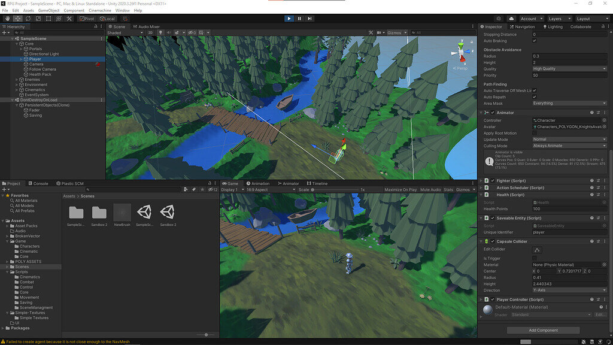Open the Layers dropdown
The height and width of the screenshot is (345, 613).
click(x=559, y=19)
